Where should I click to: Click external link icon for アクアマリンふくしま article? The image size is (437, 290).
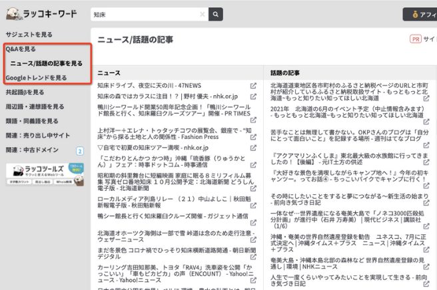pyautogui.click(x=426, y=162)
